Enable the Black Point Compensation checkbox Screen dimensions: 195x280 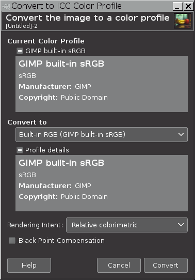(12, 241)
